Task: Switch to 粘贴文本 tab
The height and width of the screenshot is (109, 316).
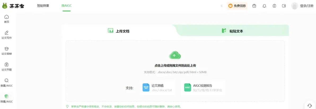Action: coord(232,31)
